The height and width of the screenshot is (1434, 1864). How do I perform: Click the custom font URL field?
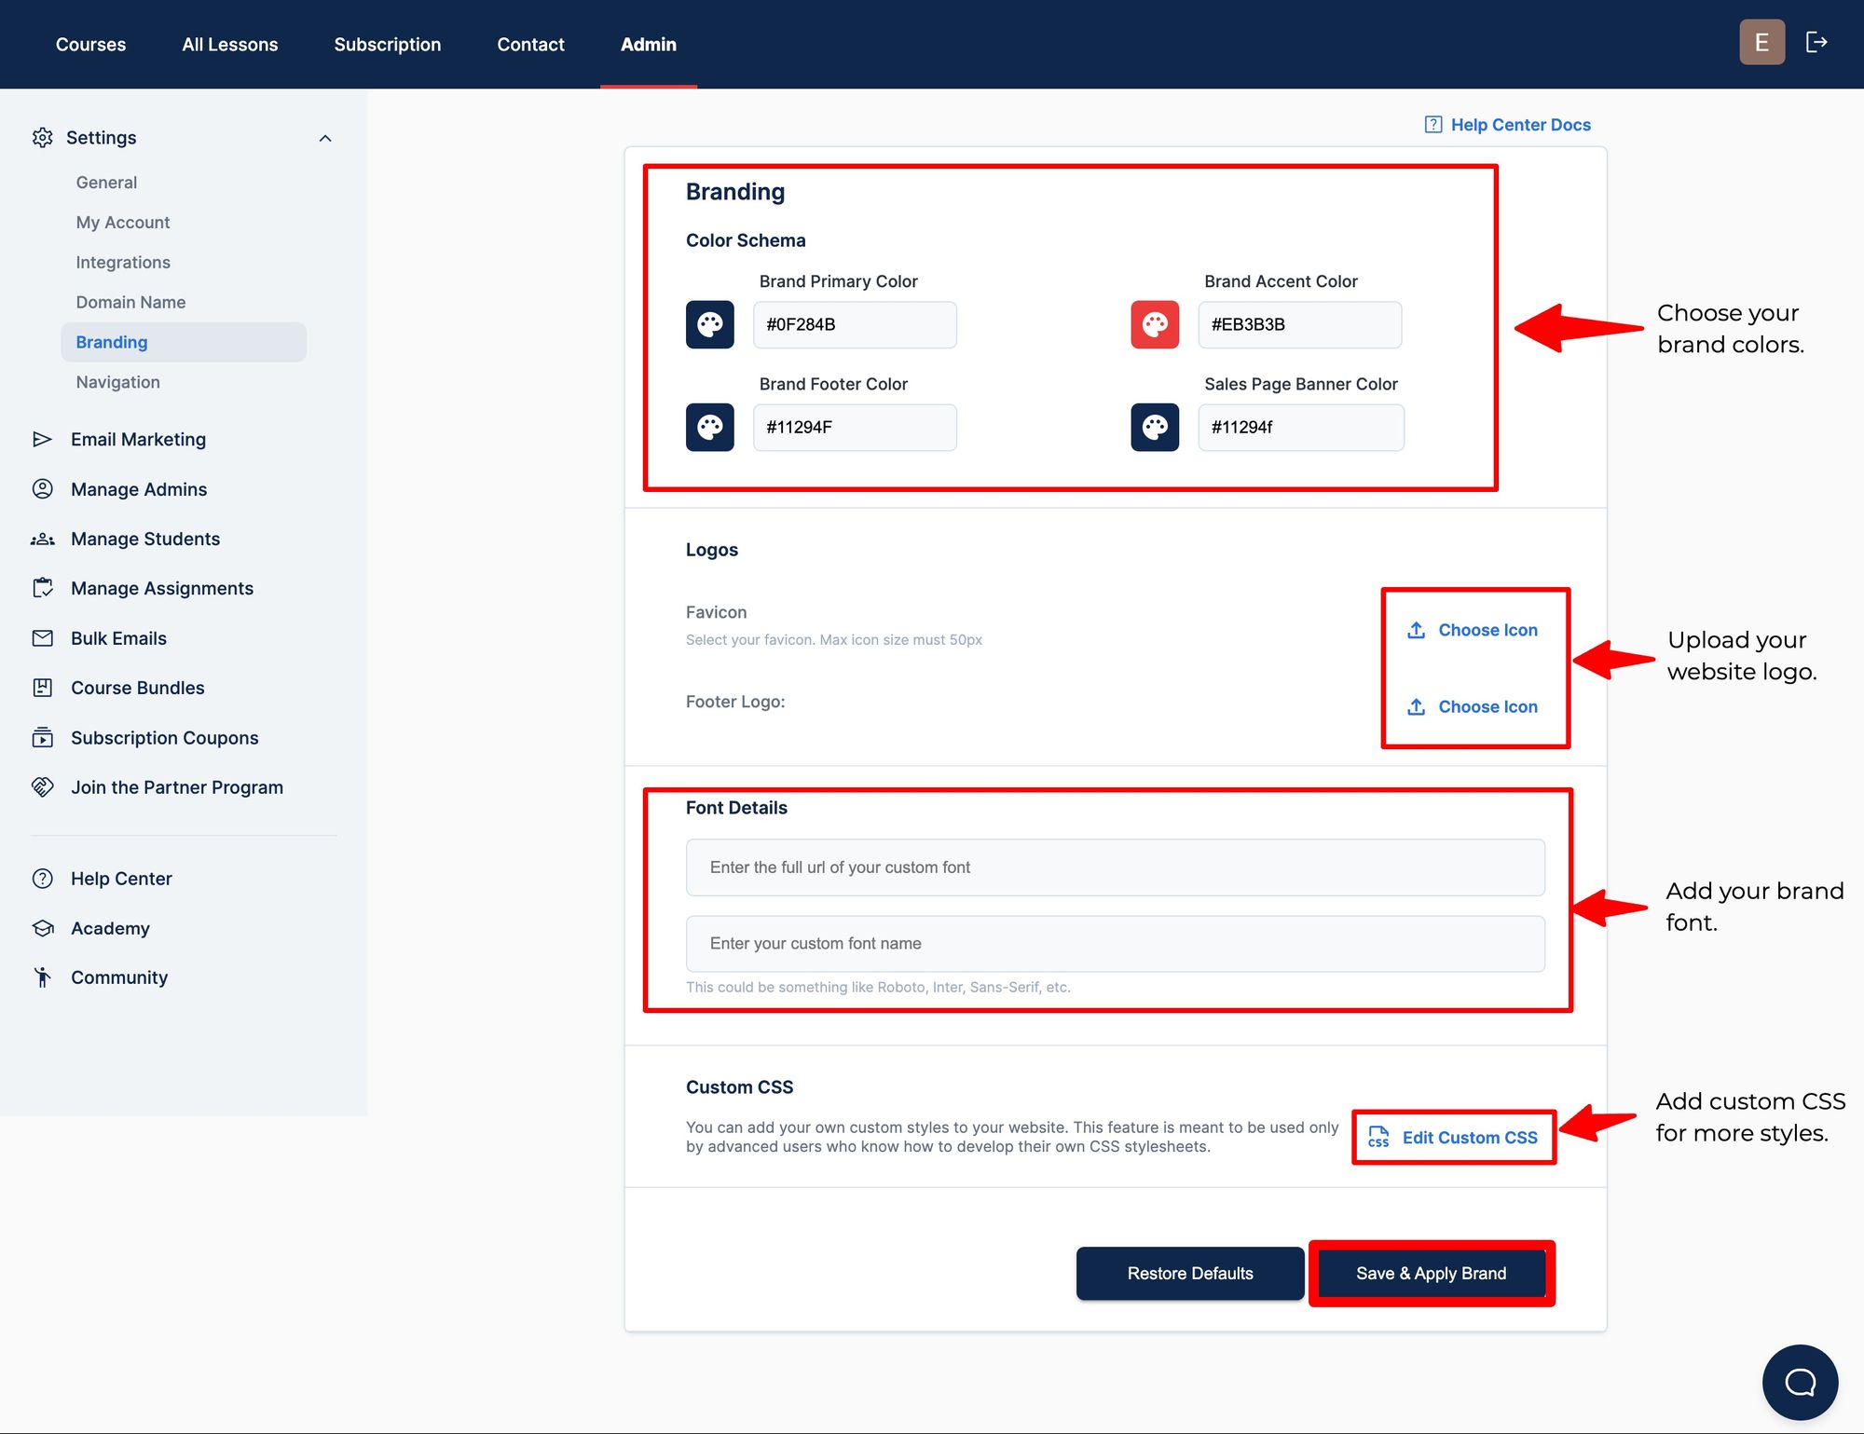(1115, 867)
